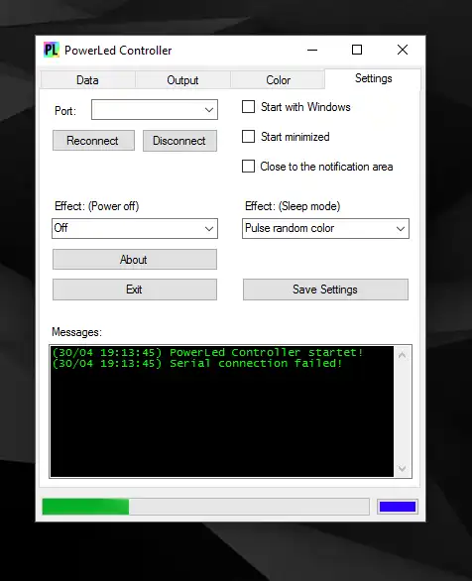Select the Settings tab
The height and width of the screenshot is (581, 472).
point(373,78)
